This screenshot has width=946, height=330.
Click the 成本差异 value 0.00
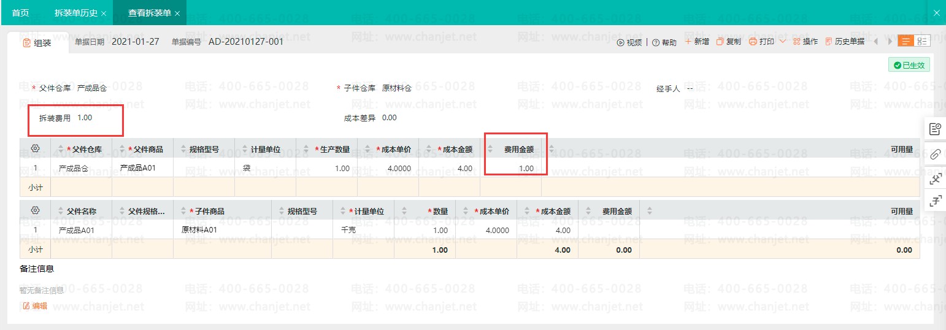coord(389,117)
